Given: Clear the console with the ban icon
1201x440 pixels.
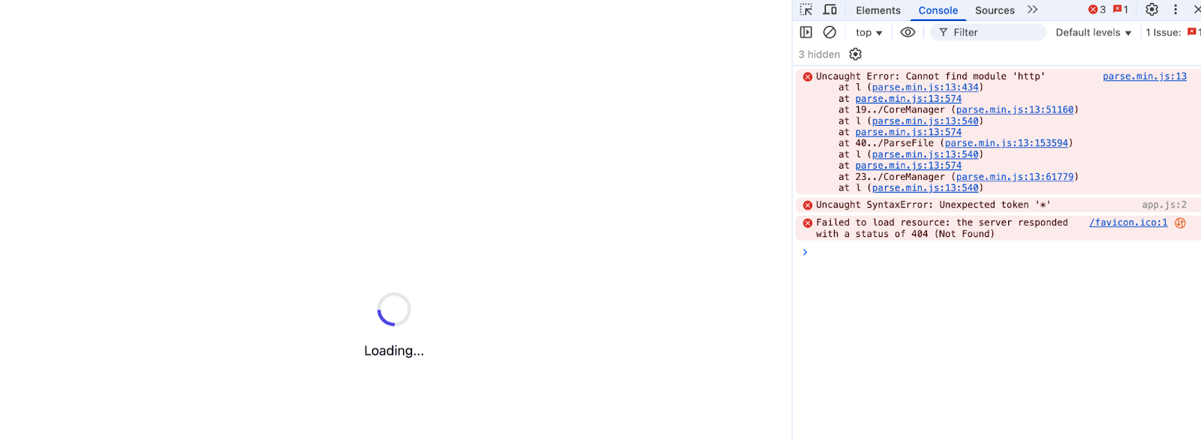Looking at the screenshot, I should pos(829,32).
